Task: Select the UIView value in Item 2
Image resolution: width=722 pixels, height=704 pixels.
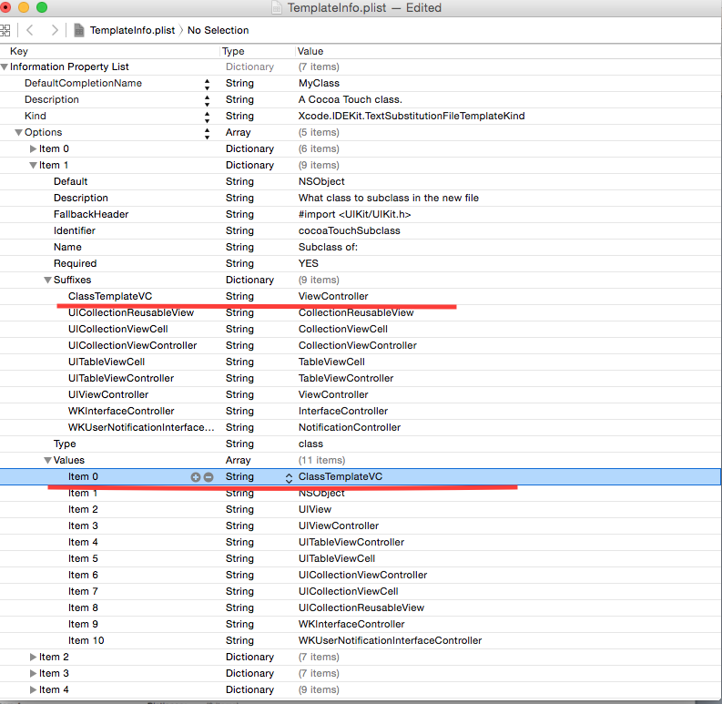Action: [315, 510]
